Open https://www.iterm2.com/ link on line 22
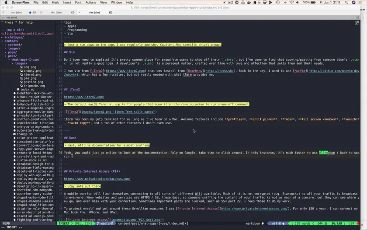 click(x=84, y=97)
